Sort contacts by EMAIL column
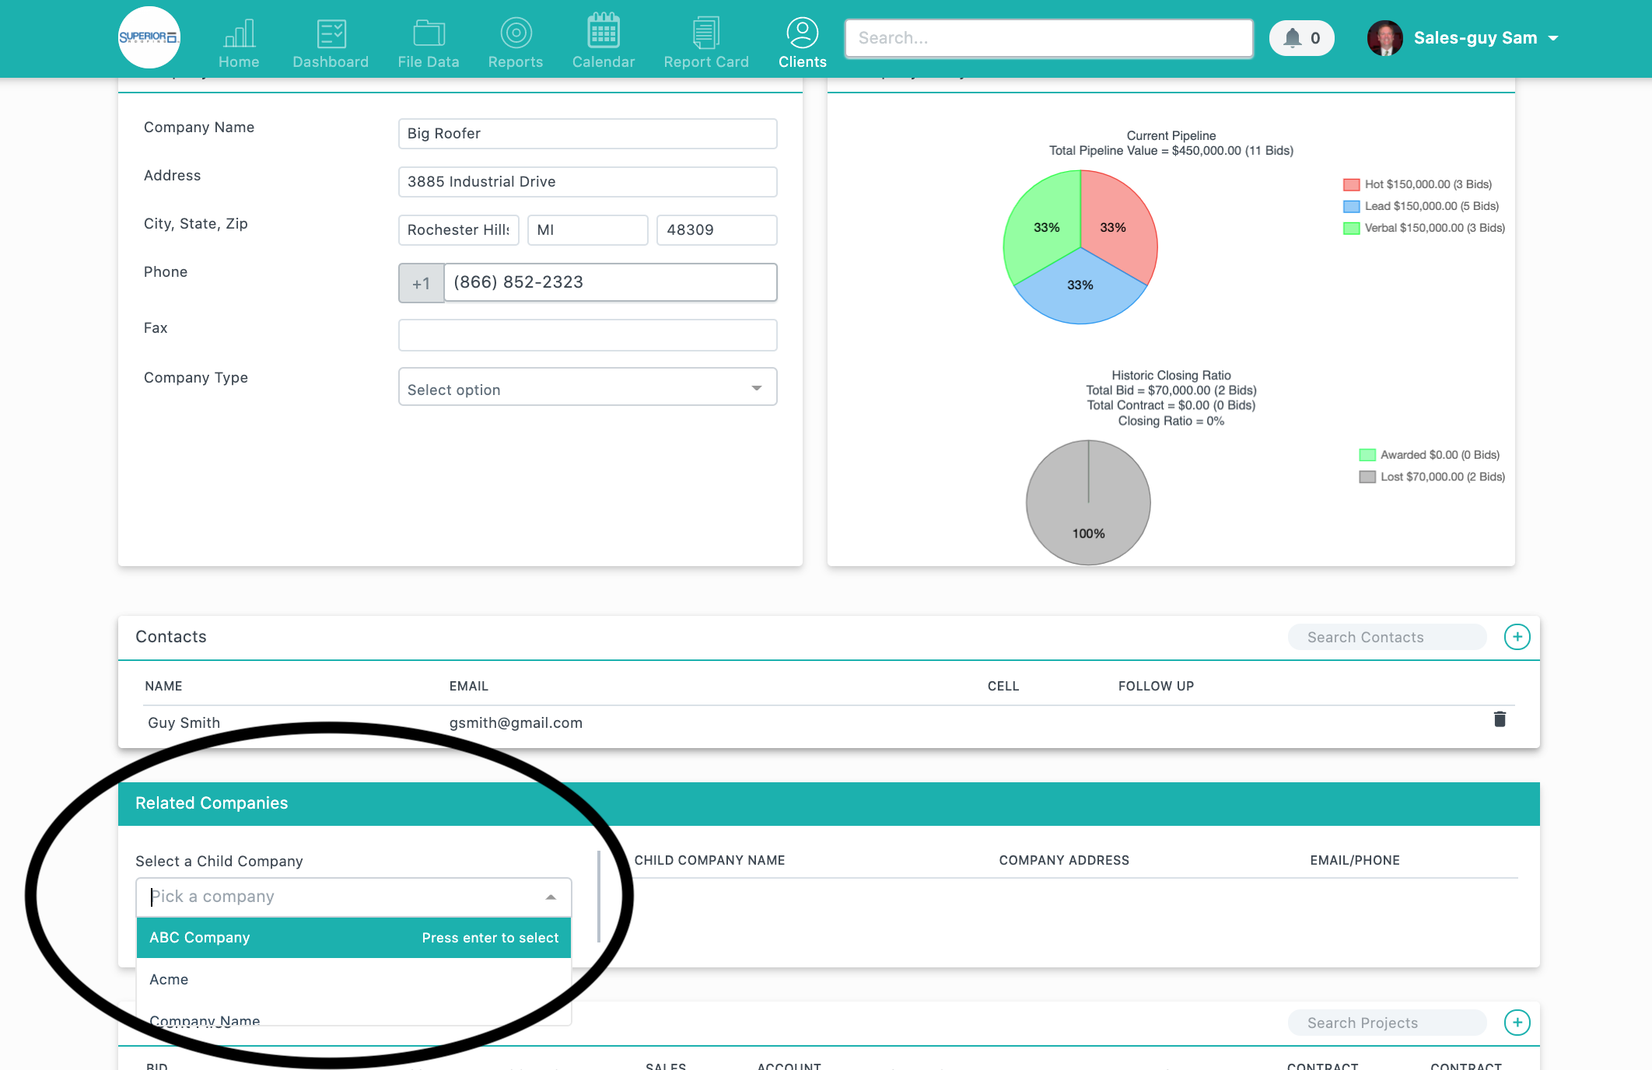Viewport: 1652px width, 1070px height. [468, 686]
